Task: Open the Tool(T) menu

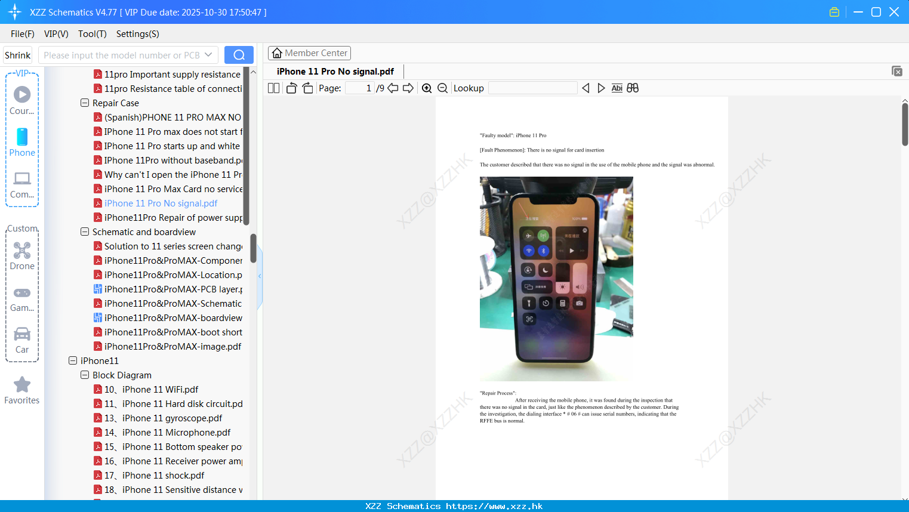Action: point(93,34)
